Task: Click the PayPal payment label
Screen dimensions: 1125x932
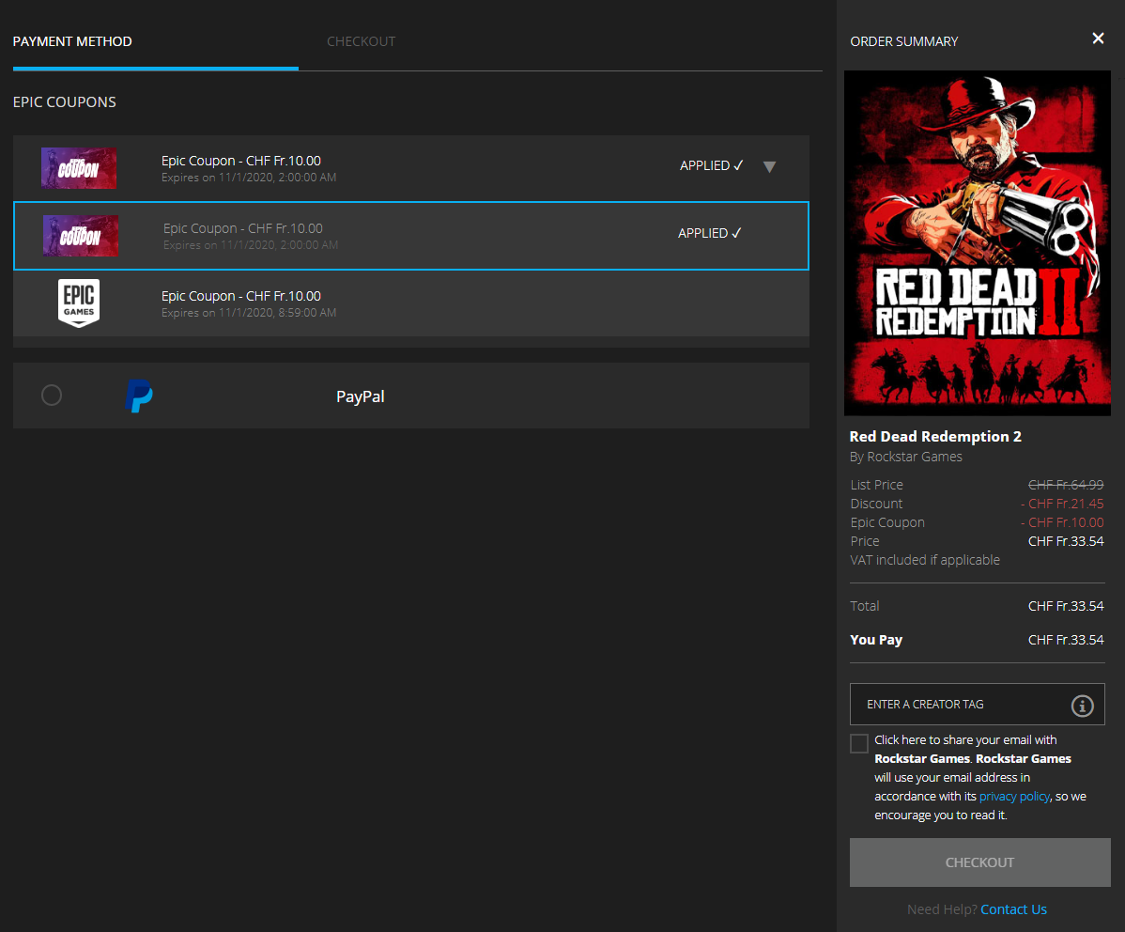Action: (361, 396)
